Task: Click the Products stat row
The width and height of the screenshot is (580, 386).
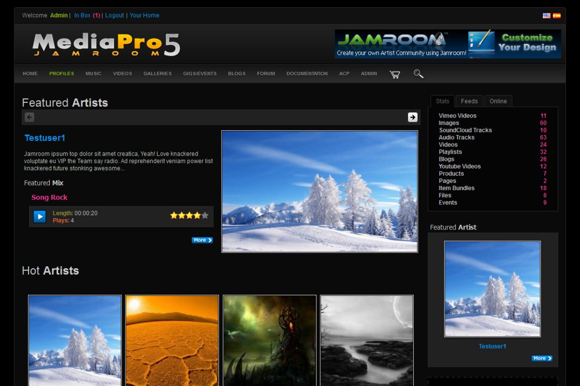Action: [493, 174]
